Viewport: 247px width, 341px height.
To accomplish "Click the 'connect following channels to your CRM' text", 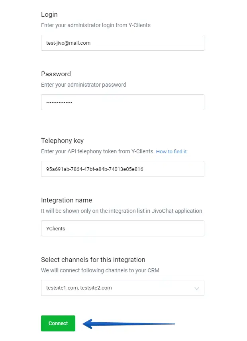I will point(100,270).
